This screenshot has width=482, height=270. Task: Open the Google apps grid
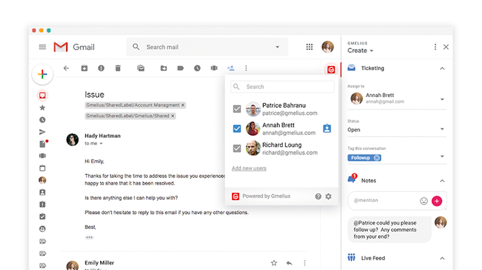pos(309,47)
